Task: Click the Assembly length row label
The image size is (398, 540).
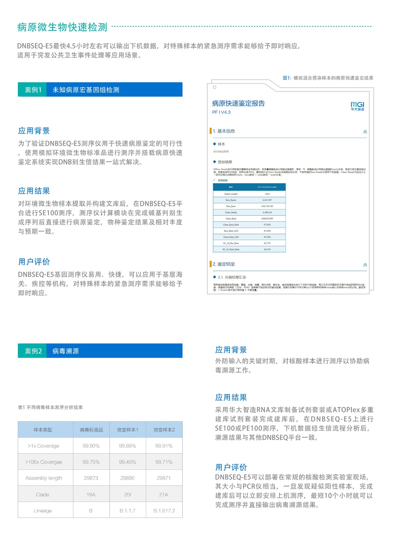Action: [43, 478]
